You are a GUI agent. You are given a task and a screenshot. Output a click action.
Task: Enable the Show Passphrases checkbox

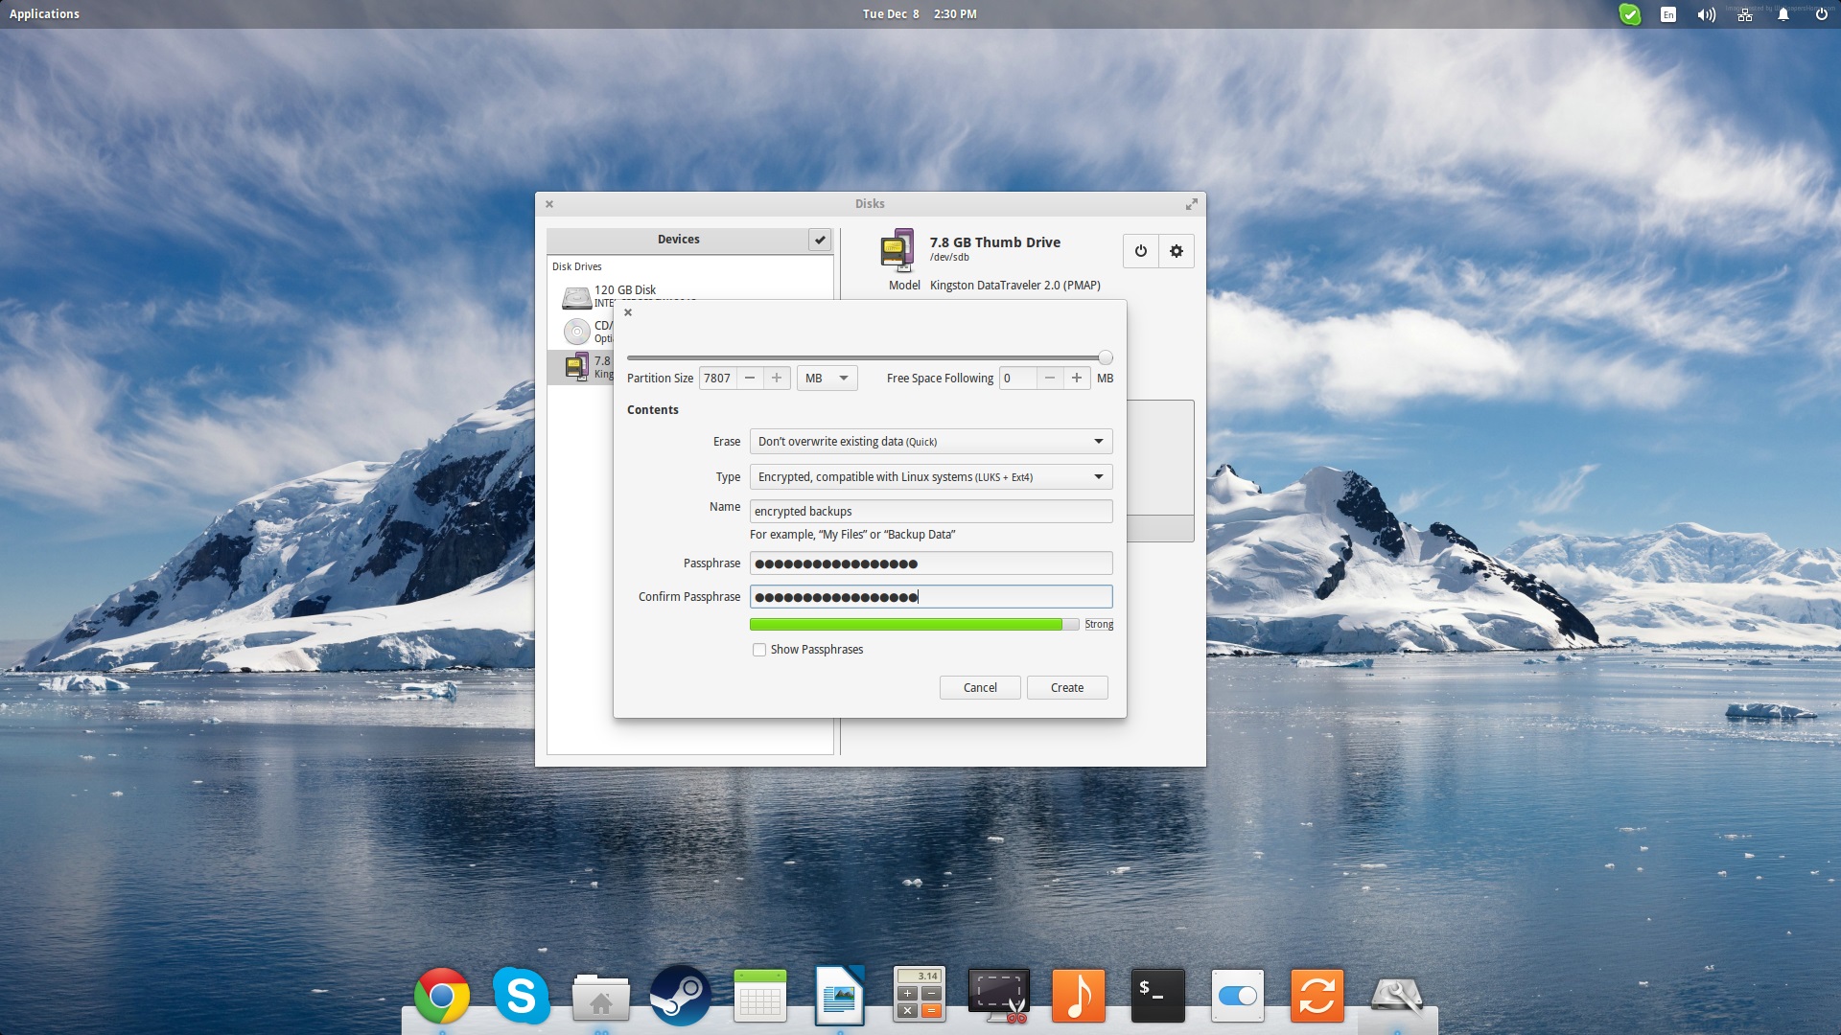(x=759, y=650)
